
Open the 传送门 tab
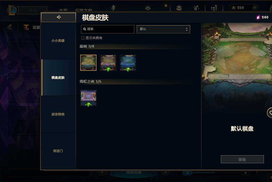[x=58, y=151]
